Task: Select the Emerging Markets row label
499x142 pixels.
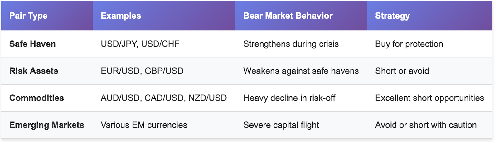Action: click(47, 125)
